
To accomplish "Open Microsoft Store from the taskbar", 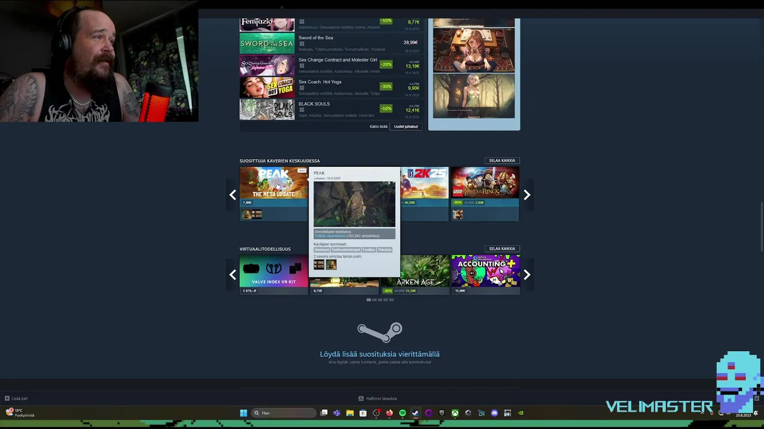I will (363, 413).
